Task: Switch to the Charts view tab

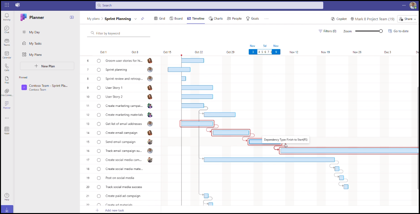Action: click(216, 19)
